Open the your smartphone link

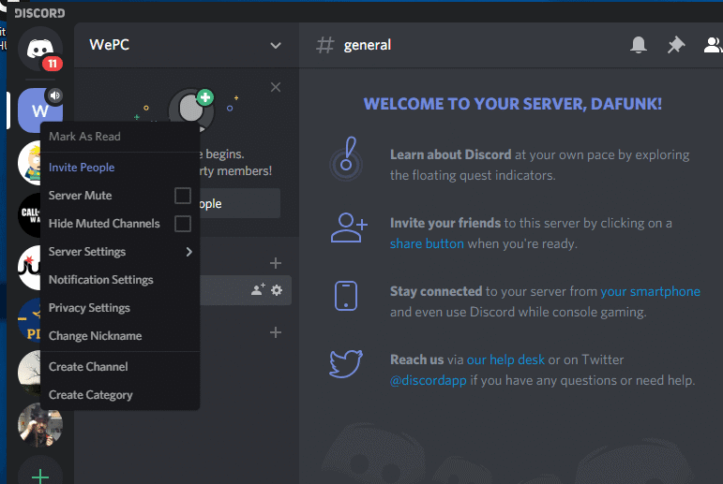tap(650, 291)
